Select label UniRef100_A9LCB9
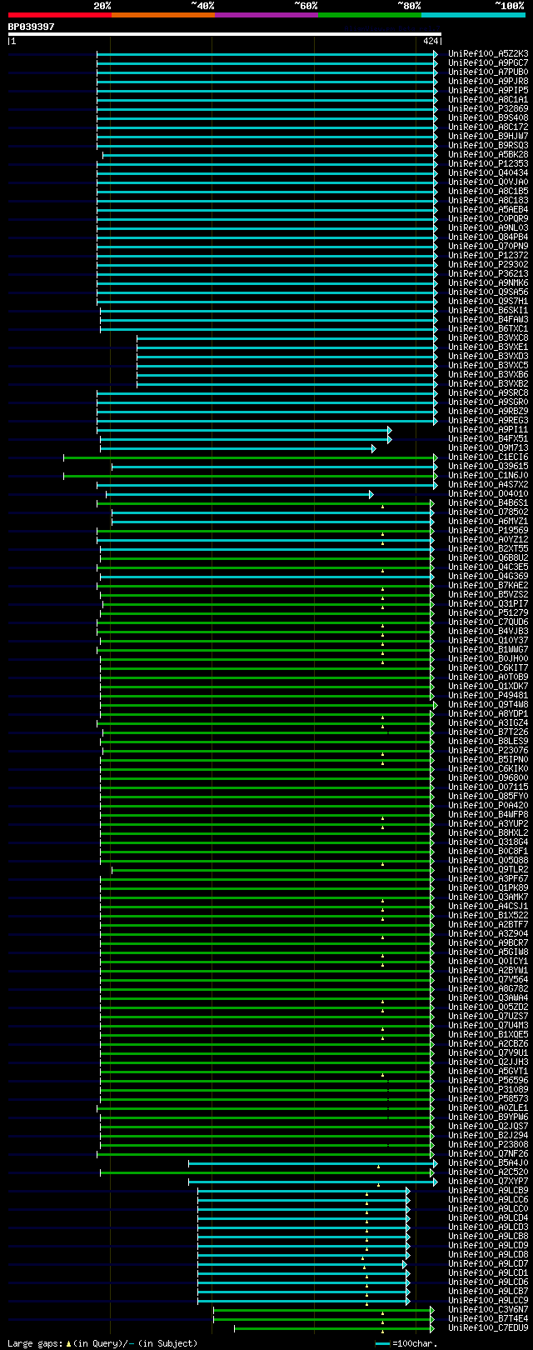The height and width of the screenshot is (1350, 533). click(488, 1191)
